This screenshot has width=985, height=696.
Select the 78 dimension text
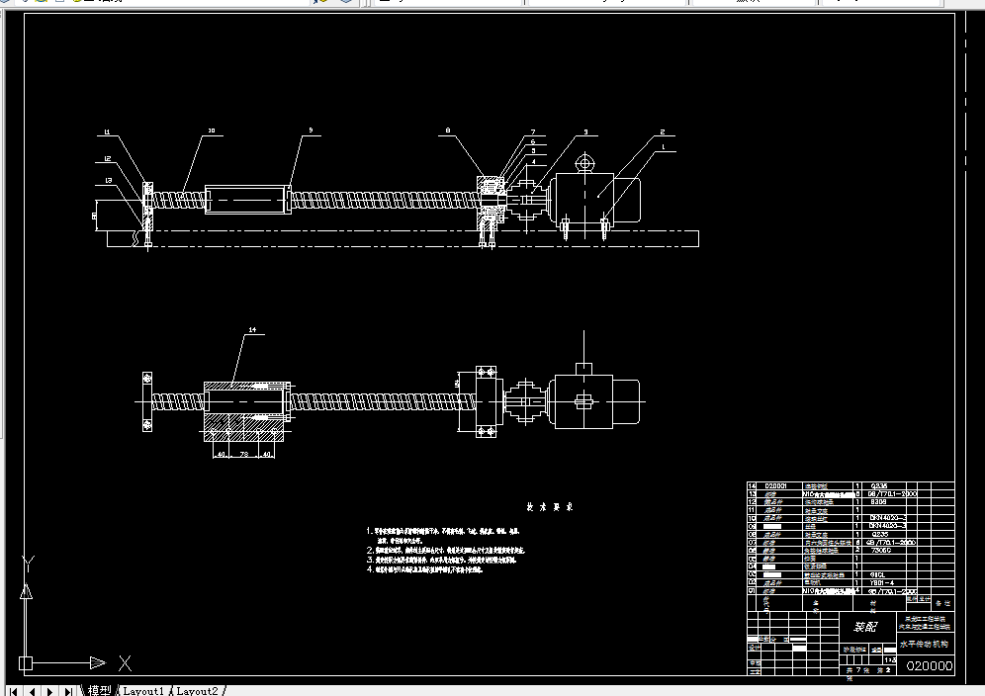[x=243, y=454]
